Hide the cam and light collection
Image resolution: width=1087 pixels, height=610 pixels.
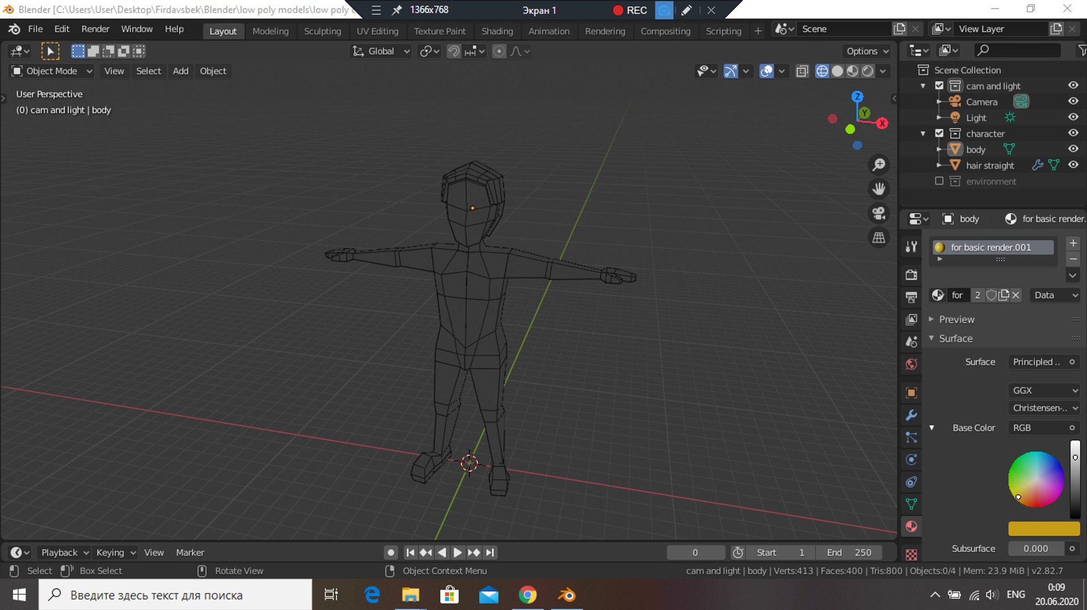click(1073, 85)
